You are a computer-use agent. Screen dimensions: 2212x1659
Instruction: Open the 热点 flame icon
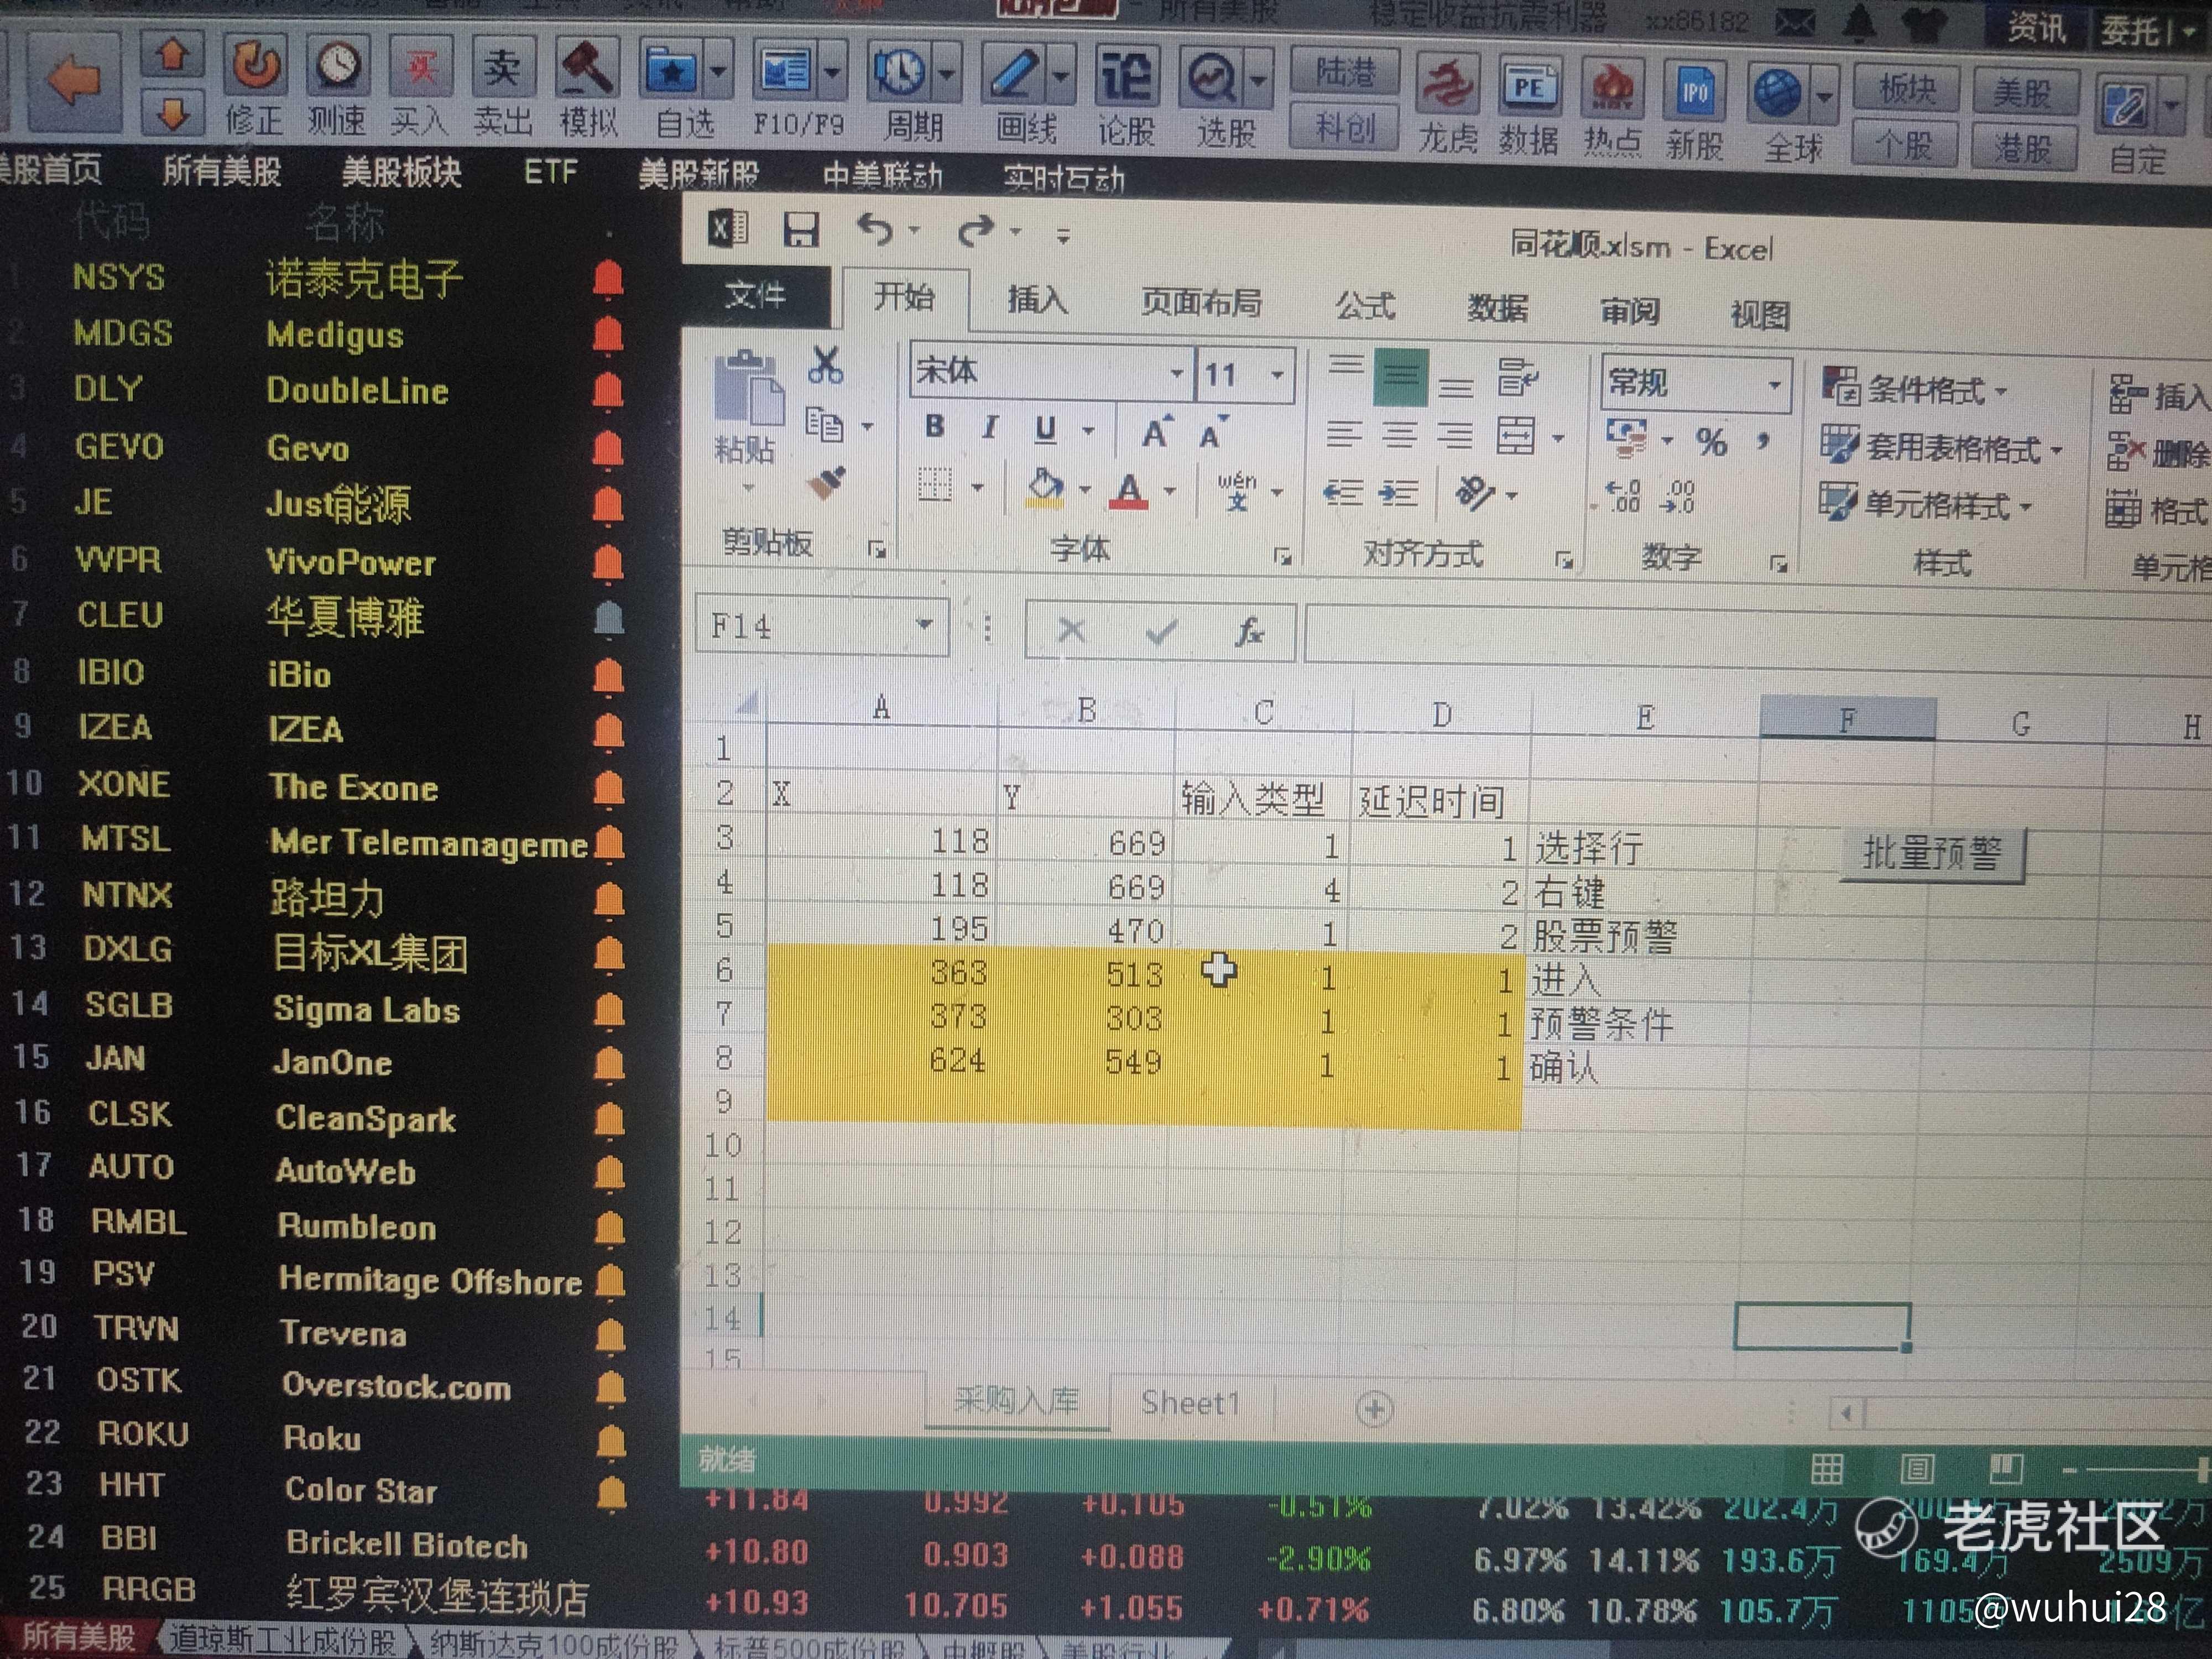pyautogui.click(x=1612, y=90)
